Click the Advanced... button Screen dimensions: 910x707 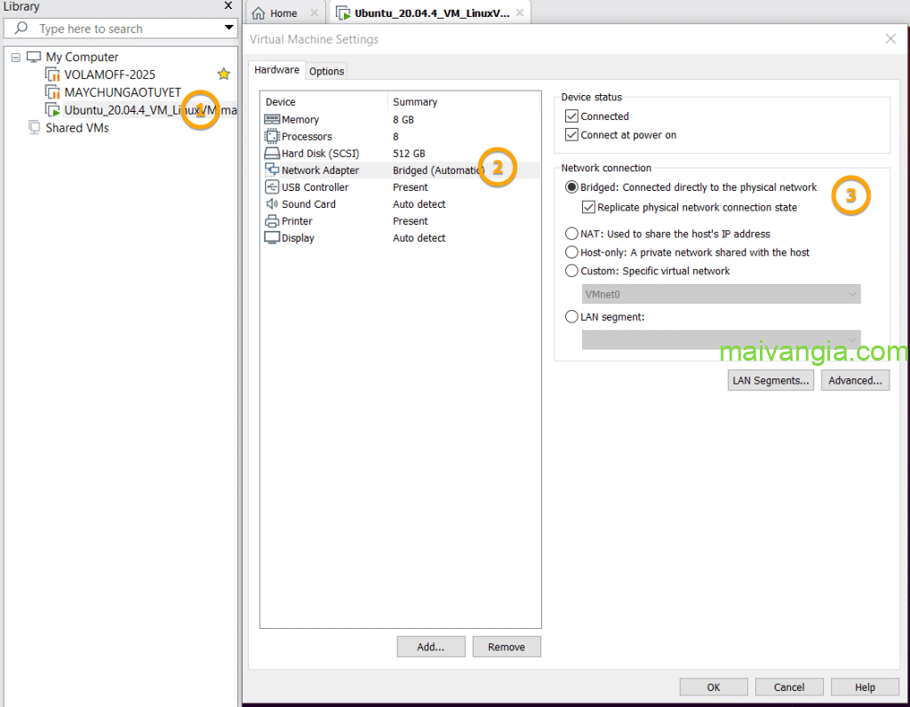coord(855,380)
